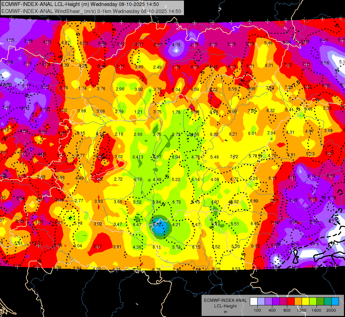Screen dimensions: 345x317
Task: Click the wind shear value 6.73
Action: (x=177, y=202)
